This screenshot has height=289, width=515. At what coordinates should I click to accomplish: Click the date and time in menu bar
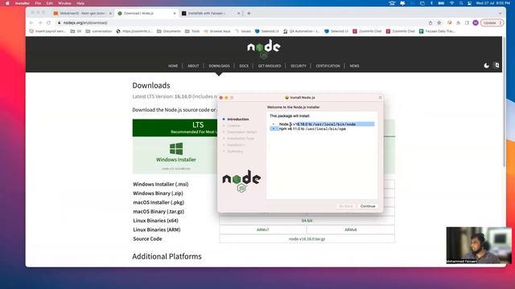click(492, 3)
